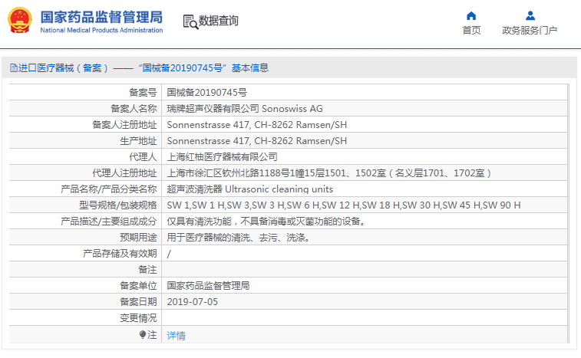
Task: Click the 产品描述/主要组成成分 label
Action: coord(108,222)
